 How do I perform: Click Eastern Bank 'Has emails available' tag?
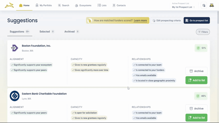click(x=145, y=118)
